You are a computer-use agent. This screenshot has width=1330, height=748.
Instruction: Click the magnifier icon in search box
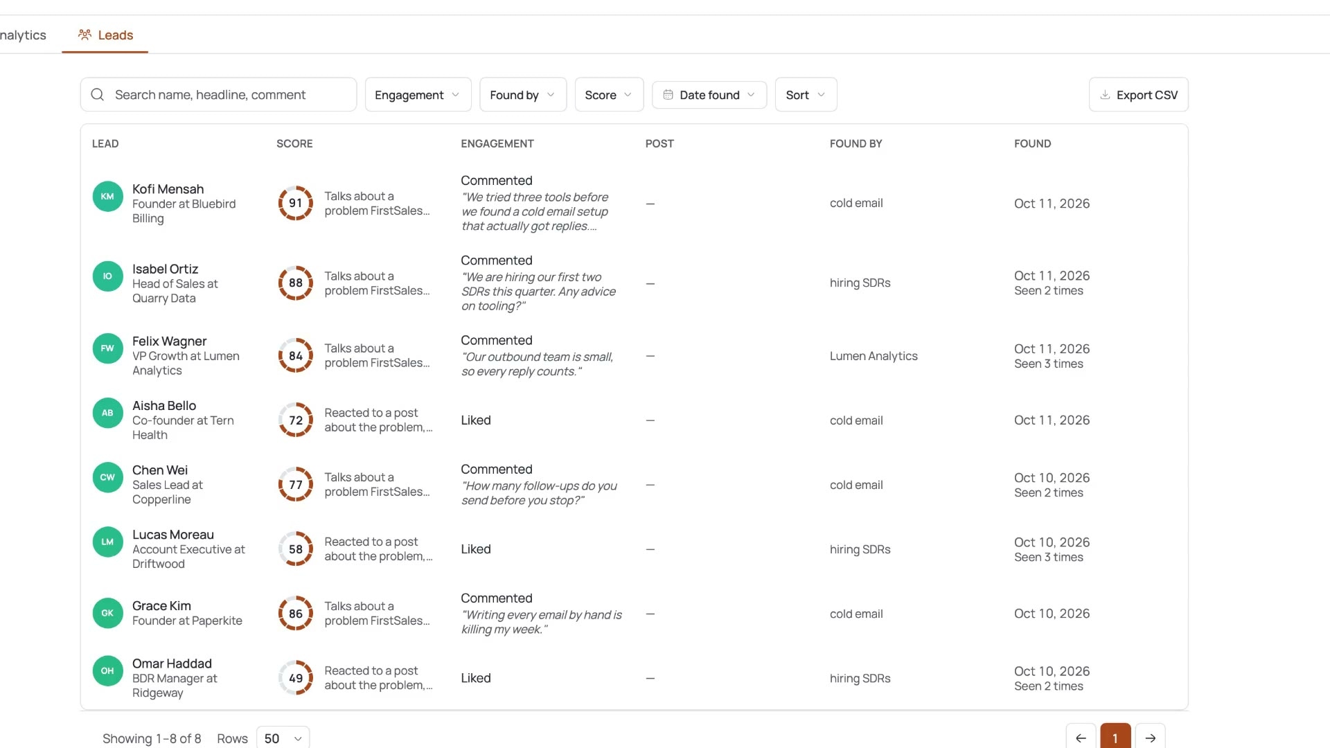tap(98, 94)
